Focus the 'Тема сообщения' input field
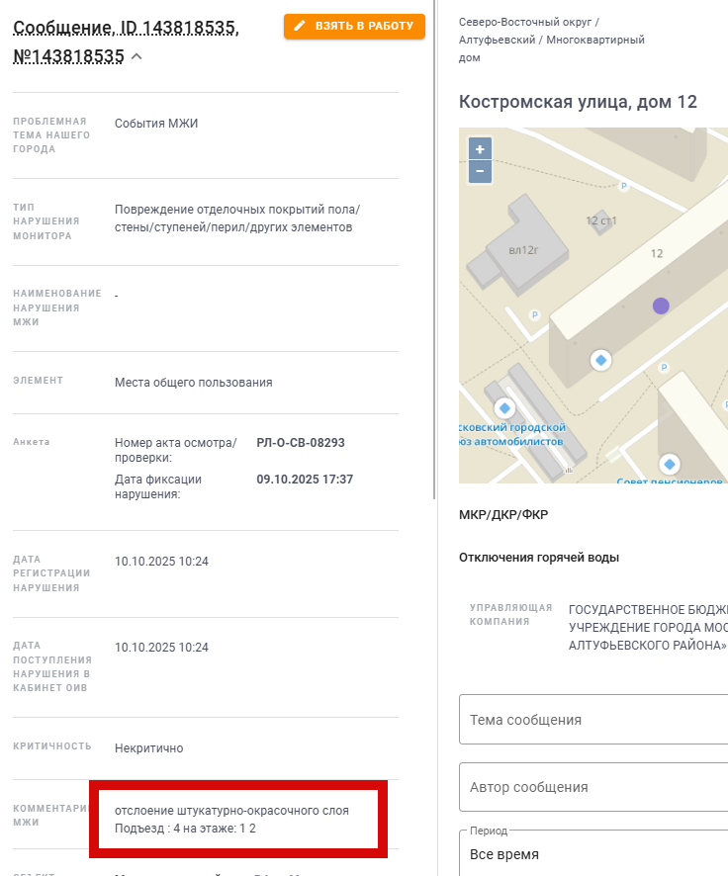Image resolution: width=728 pixels, height=876 pixels. (593, 720)
